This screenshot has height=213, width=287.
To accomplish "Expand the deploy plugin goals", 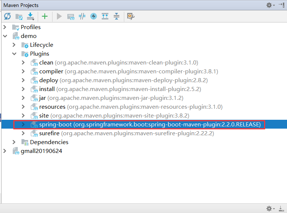I will (x=23, y=80).
